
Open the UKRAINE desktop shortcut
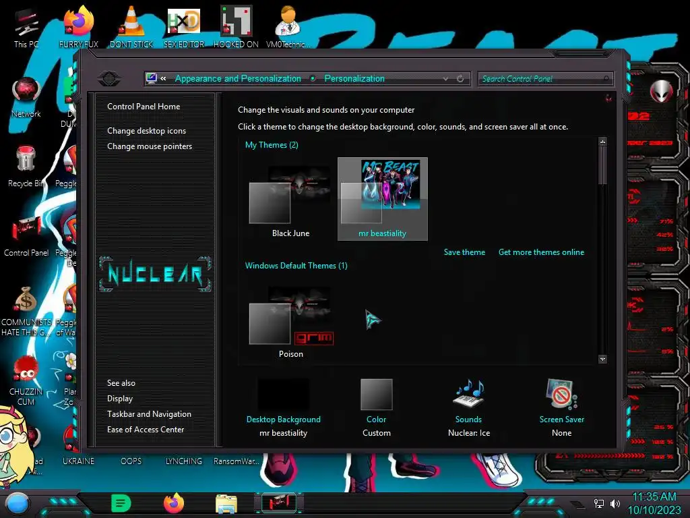(x=78, y=461)
